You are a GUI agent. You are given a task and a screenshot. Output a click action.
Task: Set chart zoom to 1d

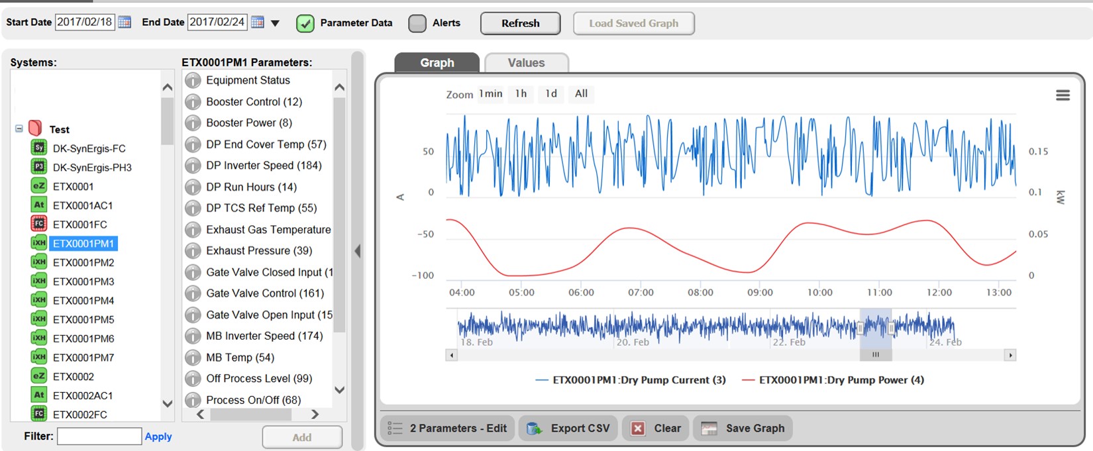551,94
